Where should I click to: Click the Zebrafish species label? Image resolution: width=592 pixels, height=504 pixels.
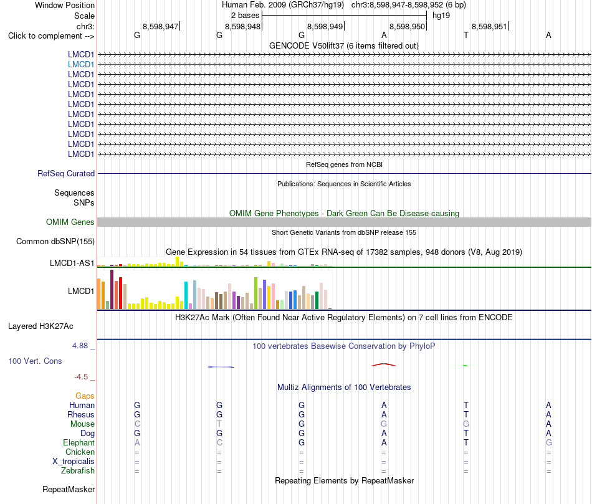78,471
